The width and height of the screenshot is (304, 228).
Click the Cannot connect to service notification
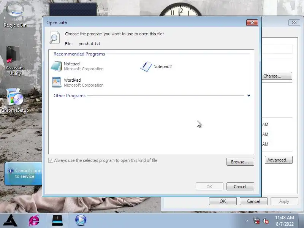pyautogui.click(x=23, y=174)
